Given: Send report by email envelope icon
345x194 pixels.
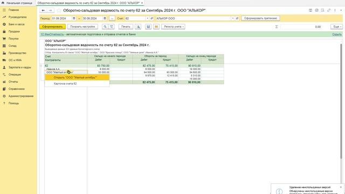Looking at the screenshot, I should (x=156, y=26).
